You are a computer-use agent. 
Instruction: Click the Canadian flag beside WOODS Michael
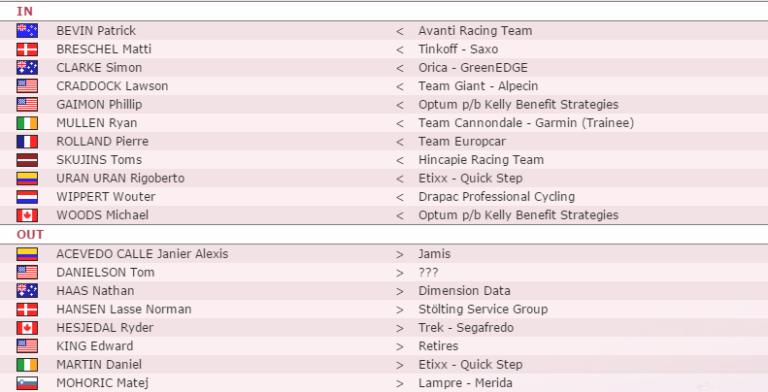[27, 214]
